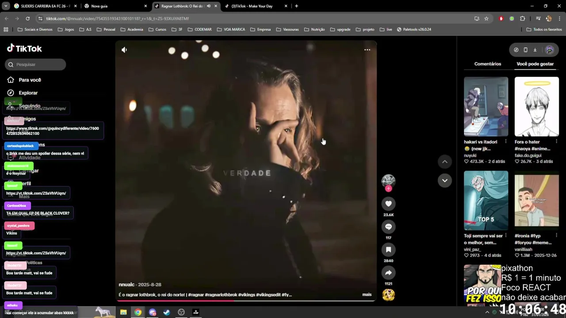This screenshot has width=566, height=318.
Task: Bookmark this page with the star icon
Action: 486,19
